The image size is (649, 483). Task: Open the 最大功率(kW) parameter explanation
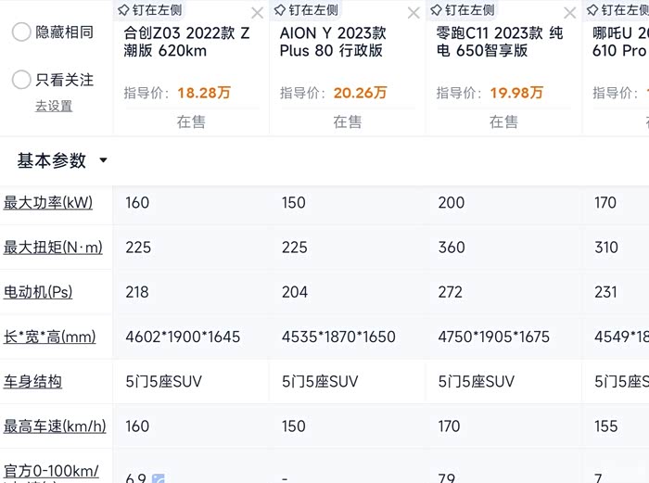(48, 202)
